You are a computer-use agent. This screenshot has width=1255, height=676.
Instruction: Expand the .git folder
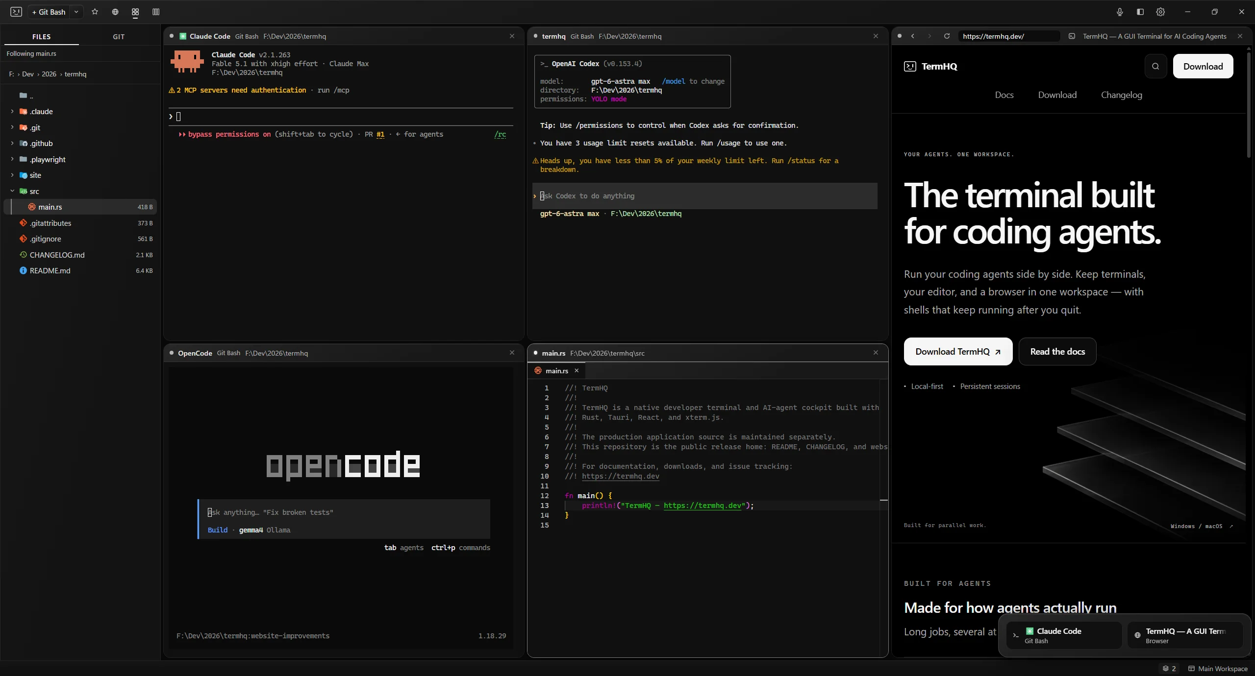pyautogui.click(x=12, y=127)
